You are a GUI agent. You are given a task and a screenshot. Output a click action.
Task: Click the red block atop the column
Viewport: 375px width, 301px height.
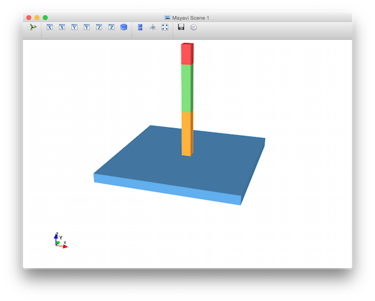(x=187, y=54)
